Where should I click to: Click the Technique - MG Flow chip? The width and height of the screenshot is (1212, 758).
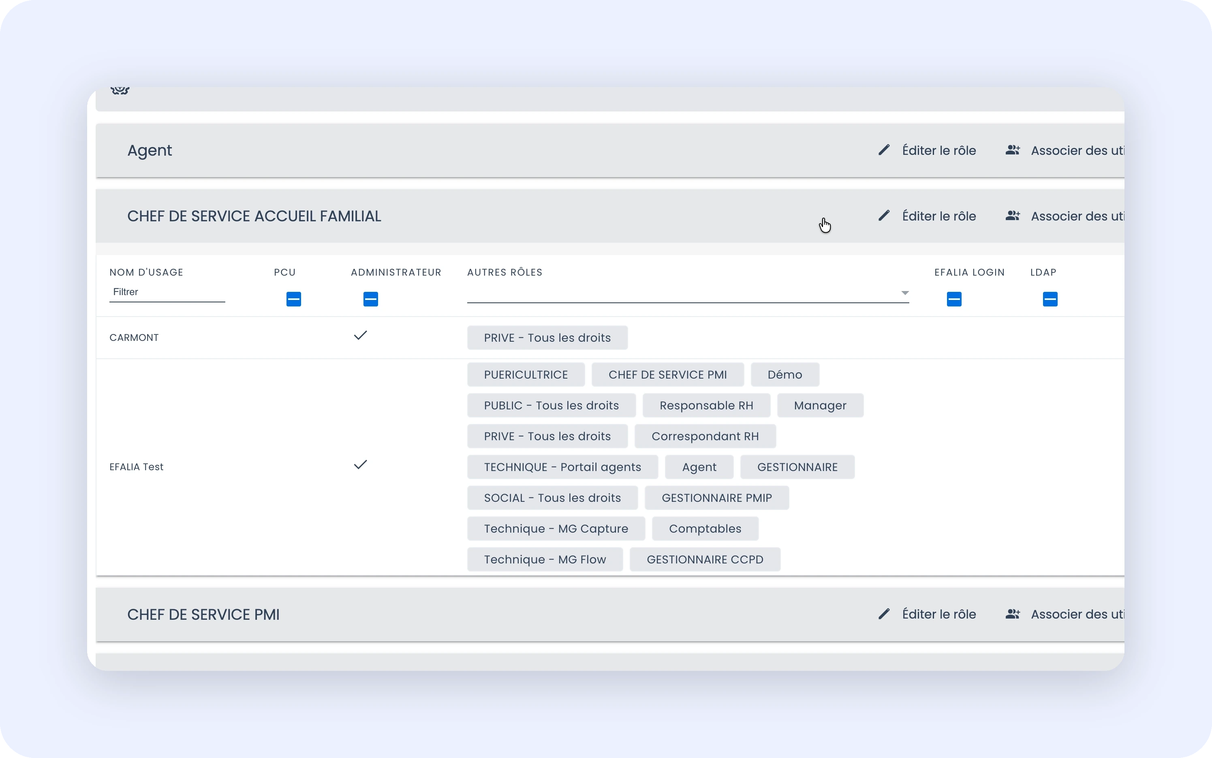pos(545,559)
